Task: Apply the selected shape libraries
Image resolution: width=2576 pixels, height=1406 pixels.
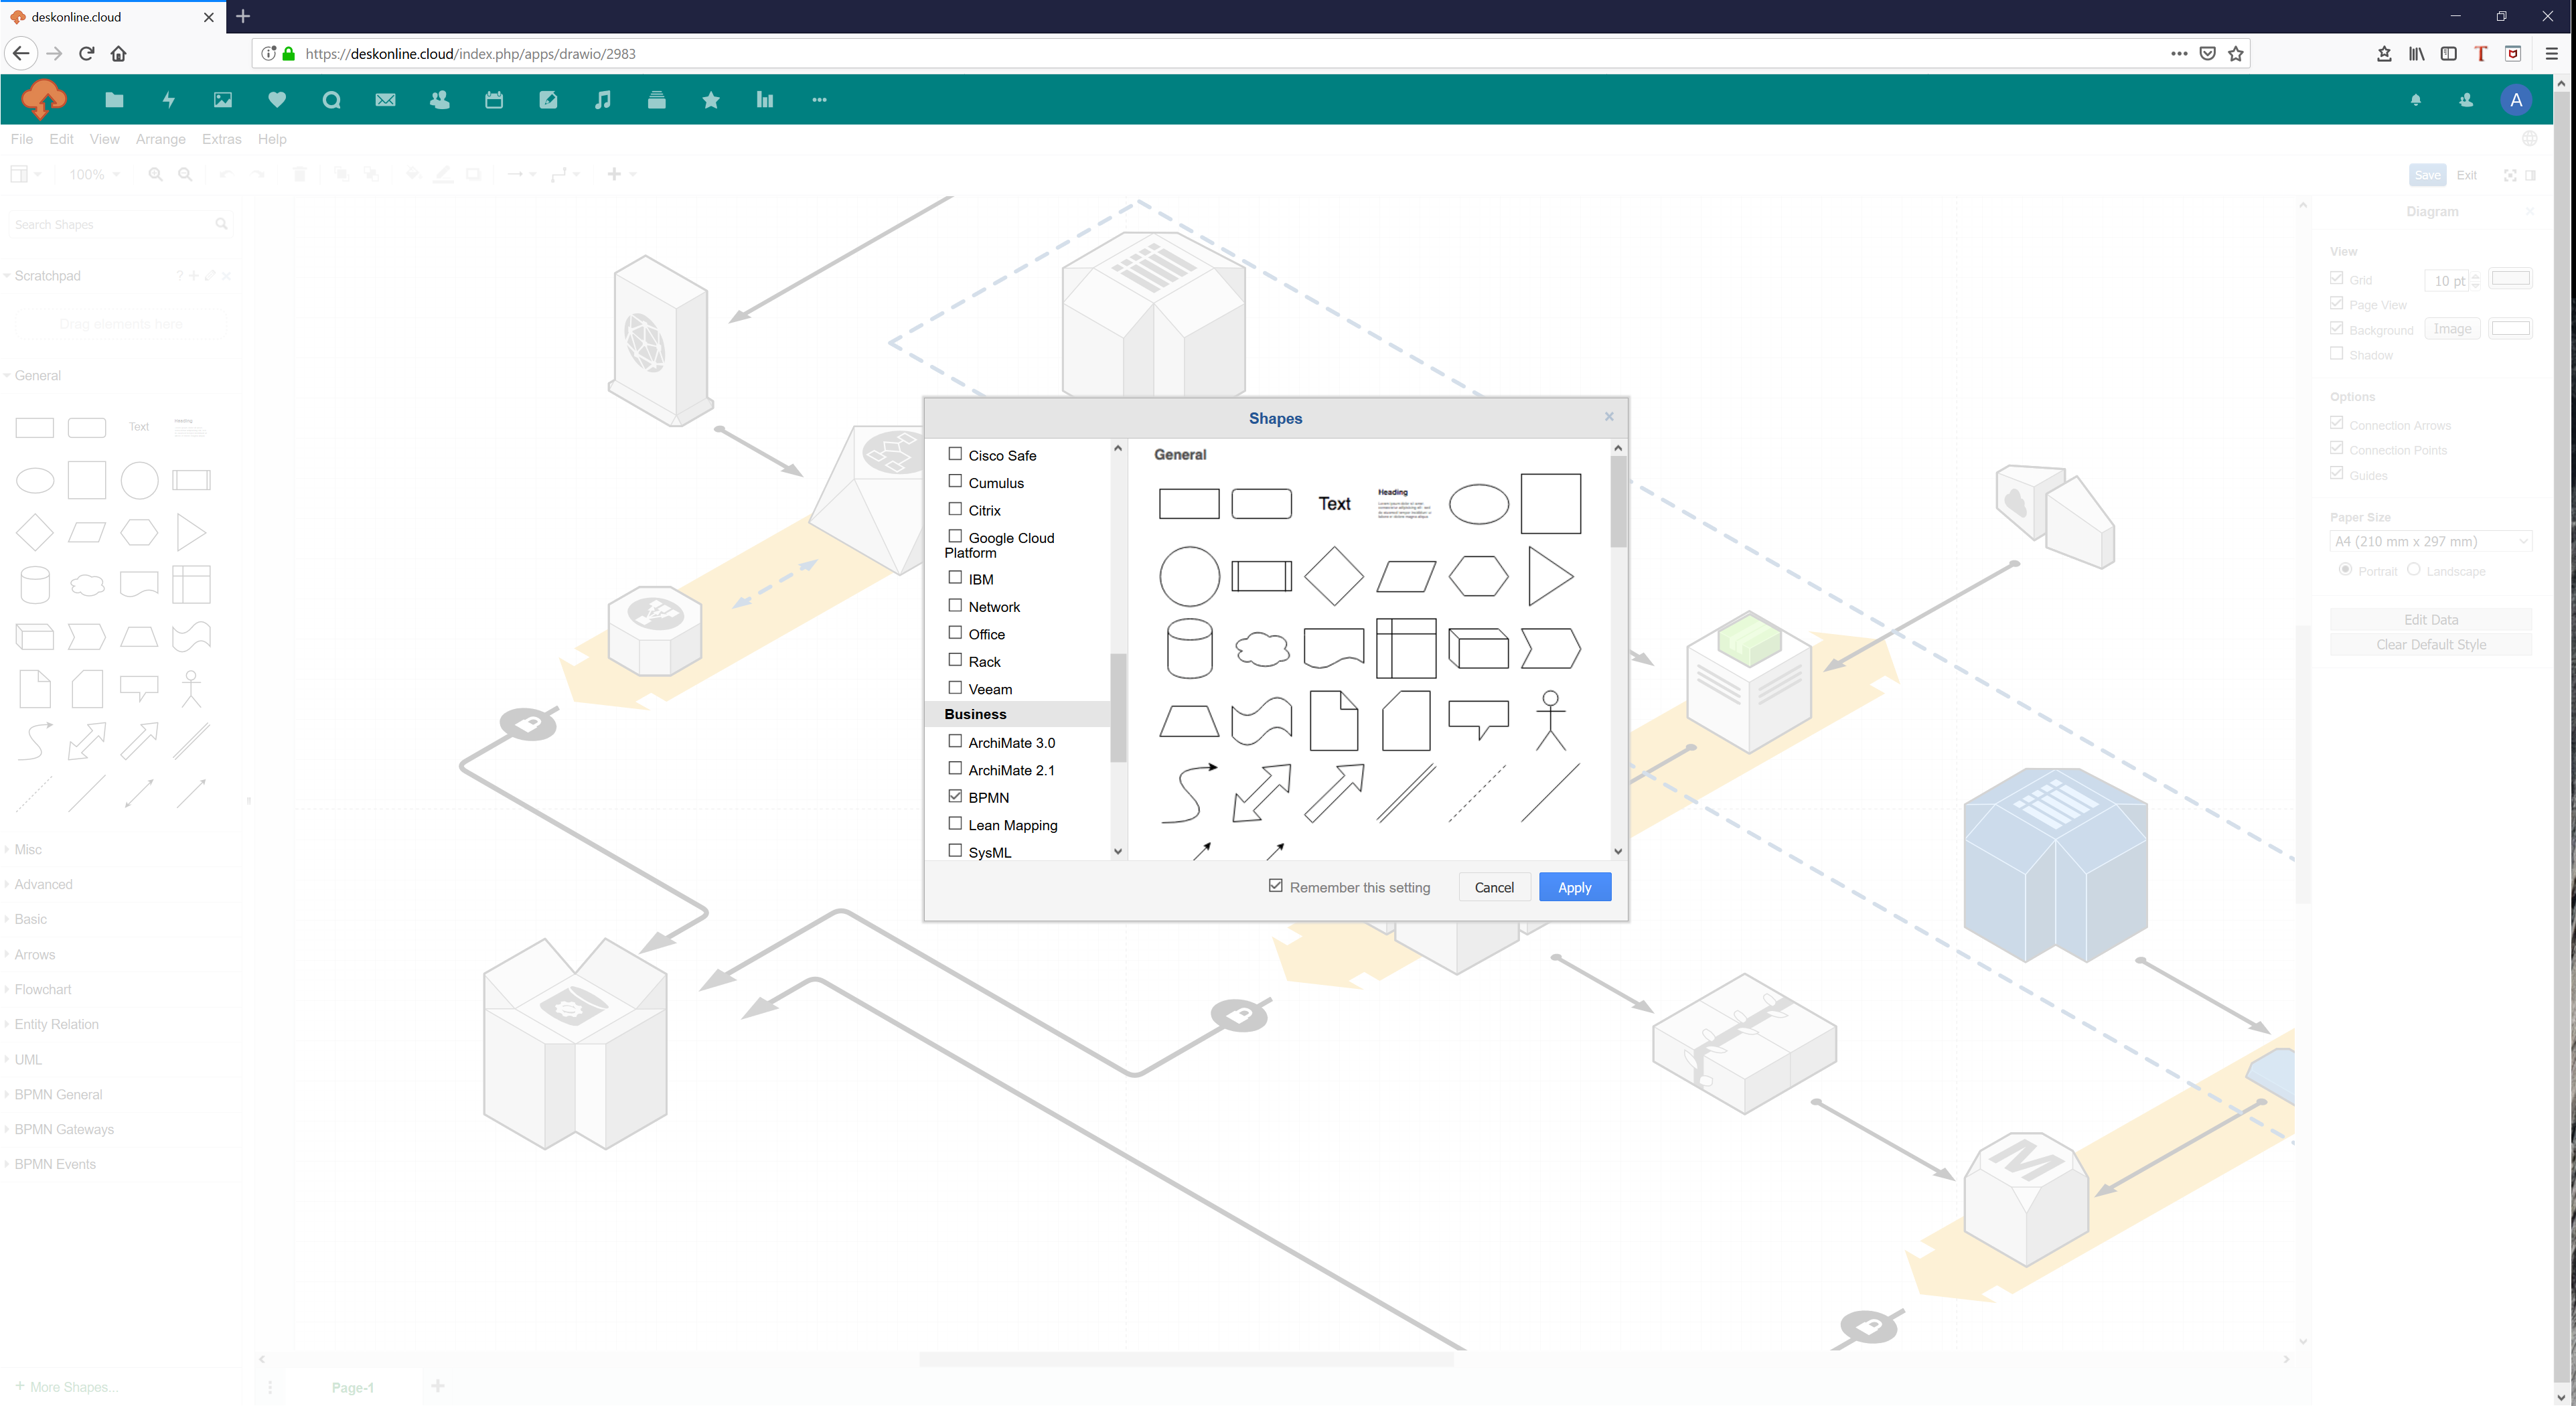Action: (1575, 887)
